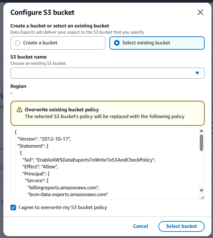The image size is (213, 238).
Task: Toggle the overwrite bucket policy agreement checkbox
Action: coord(13,207)
